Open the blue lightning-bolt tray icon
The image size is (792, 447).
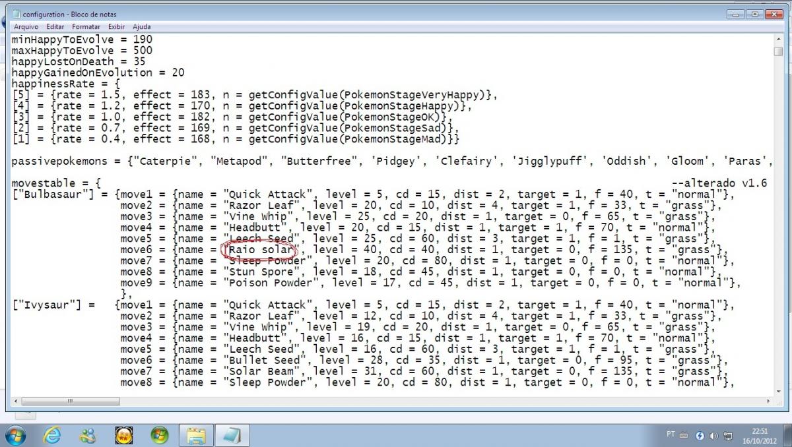(700, 436)
